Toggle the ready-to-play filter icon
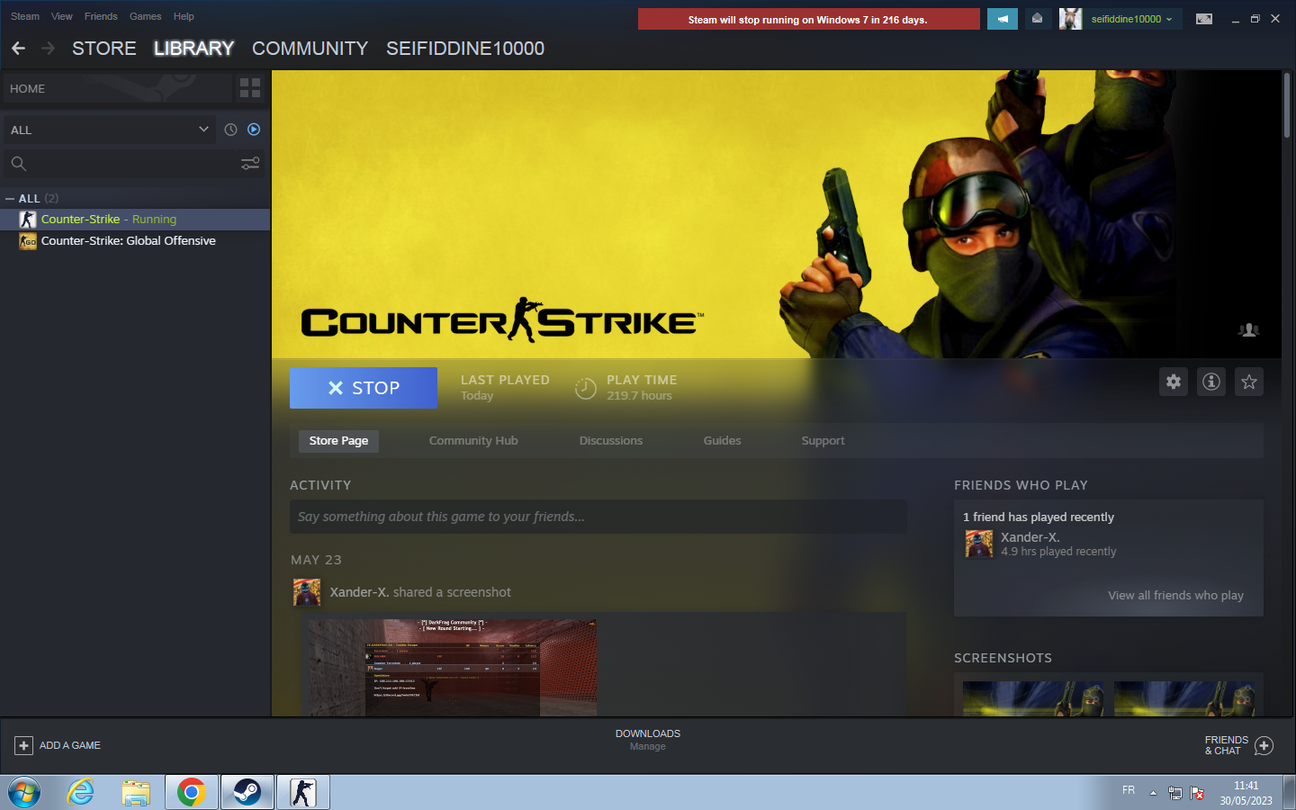 pos(254,130)
